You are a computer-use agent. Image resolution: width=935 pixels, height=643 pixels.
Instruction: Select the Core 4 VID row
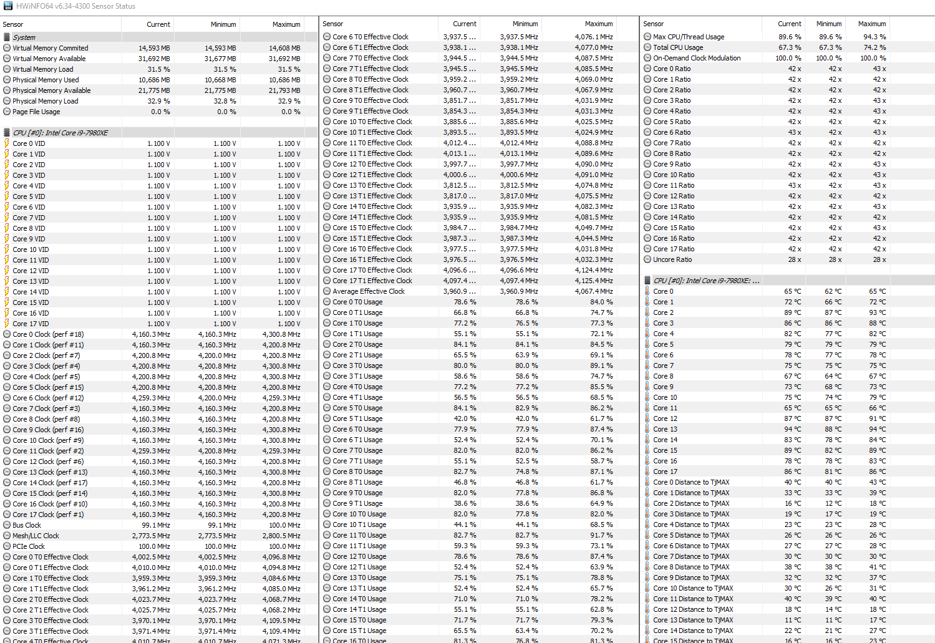159,186
